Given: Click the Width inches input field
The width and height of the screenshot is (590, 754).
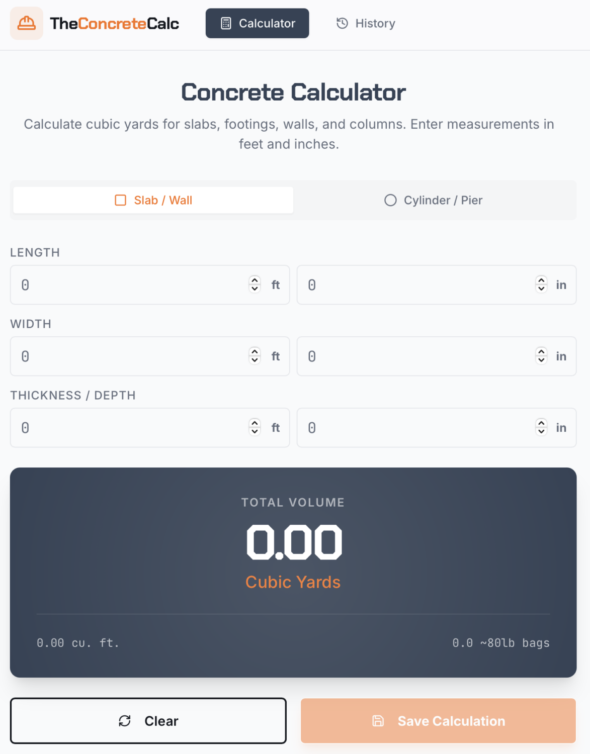Looking at the screenshot, I should click(417, 356).
